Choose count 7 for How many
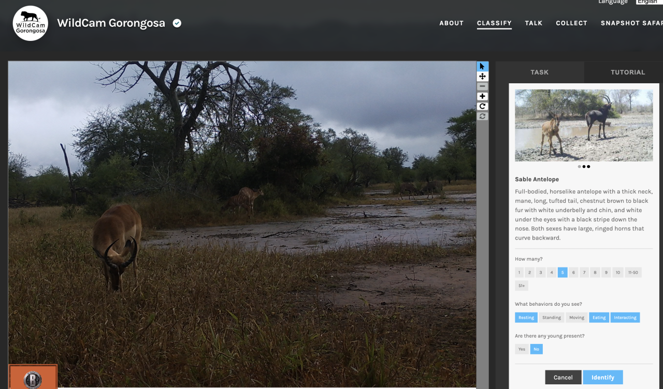Viewport: 663px width, 389px height. [x=584, y=273]
